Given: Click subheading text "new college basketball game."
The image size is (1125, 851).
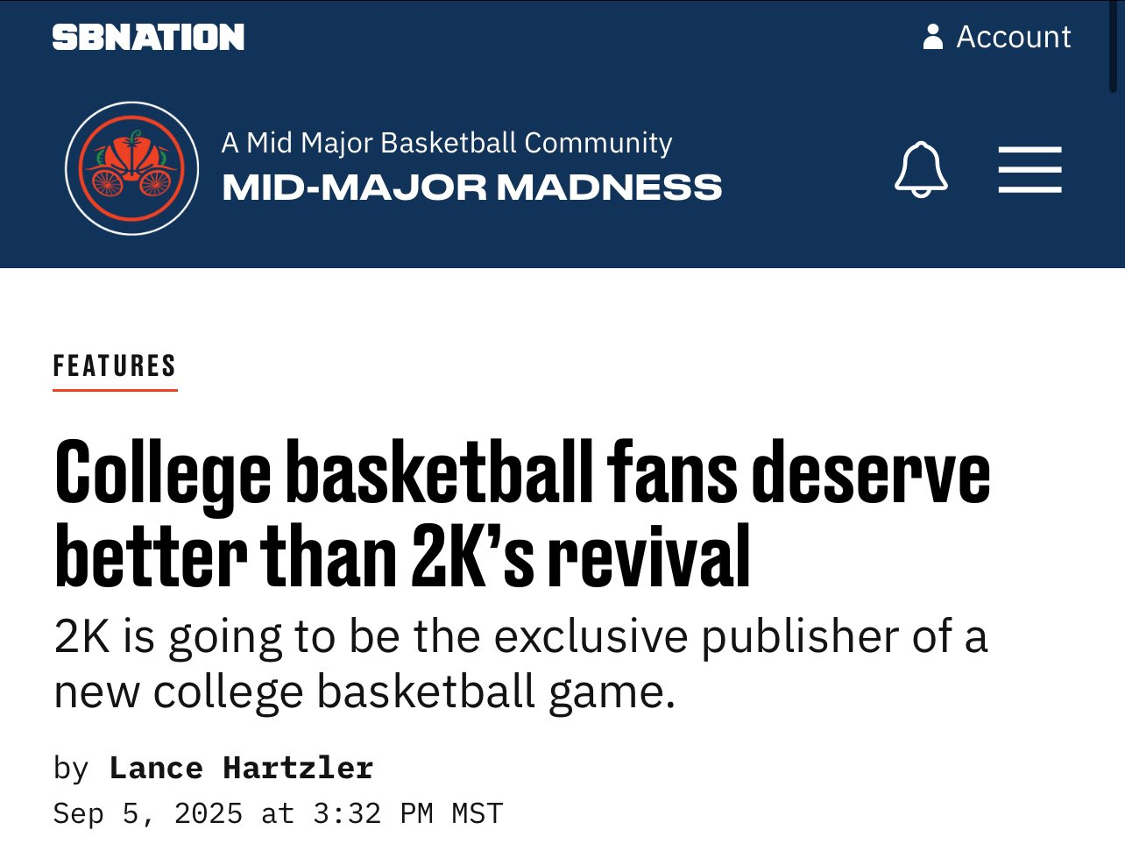Looking at the screenshot, I should (x=364, y=691).
